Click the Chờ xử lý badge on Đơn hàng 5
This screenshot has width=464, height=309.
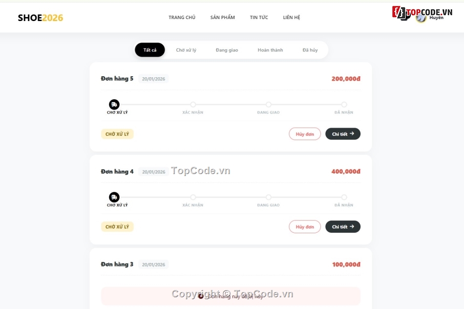117,134
